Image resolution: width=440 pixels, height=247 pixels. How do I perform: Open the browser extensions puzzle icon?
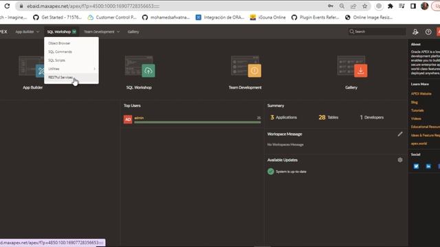pyautogui.click(x=390, y=6)
